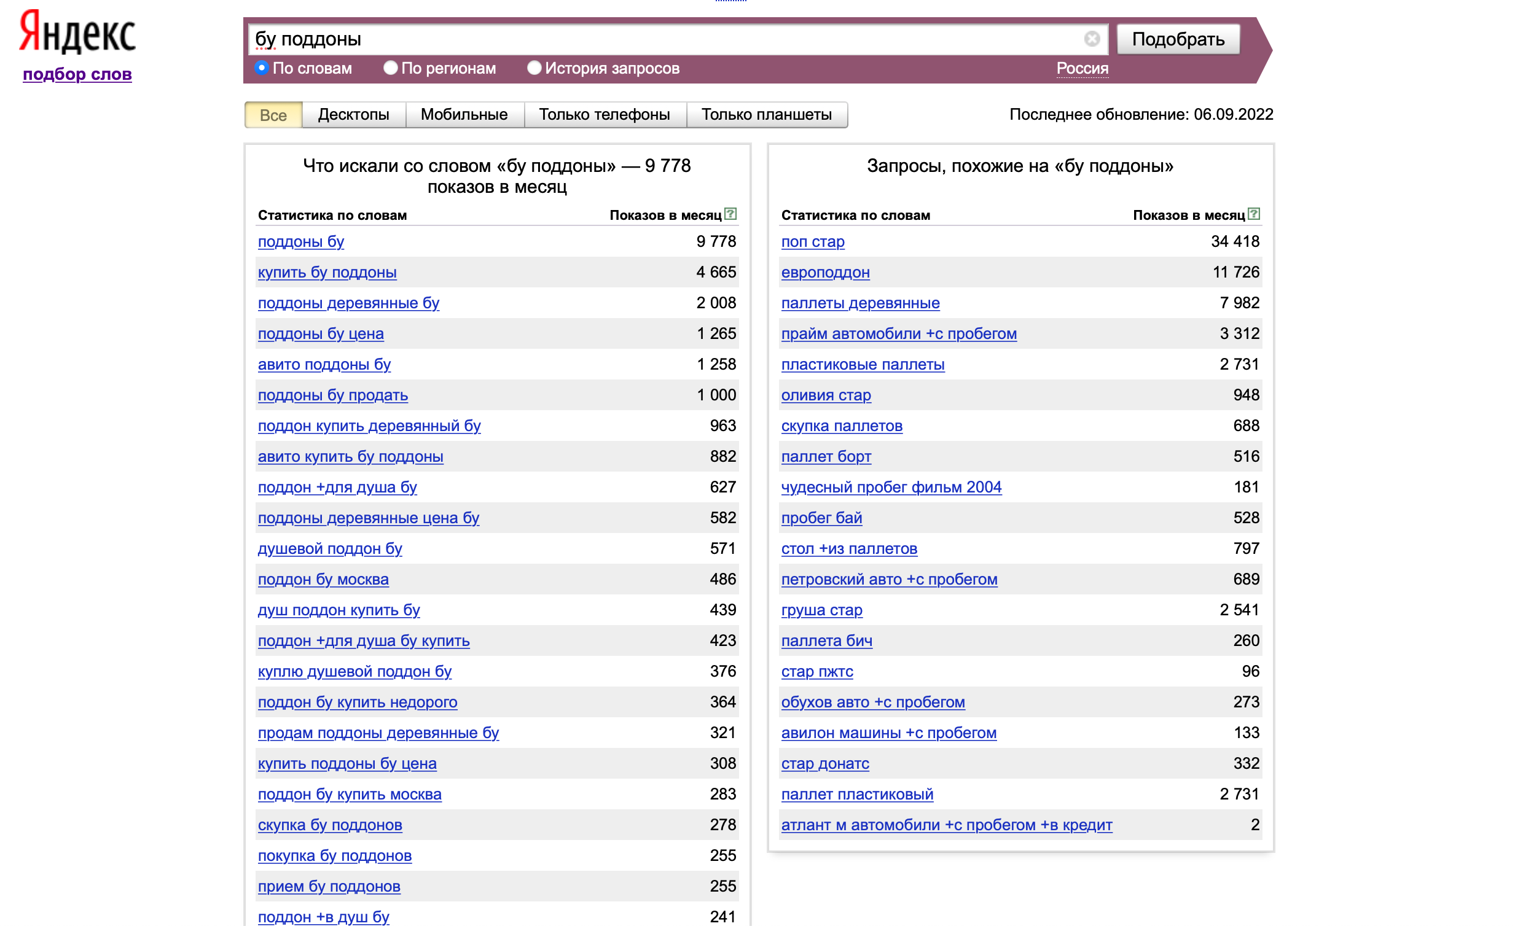The width and height of the screenshot is (1515, 926).
Task: Switch to the 'Только телефоны' tab
Action: (x=605, y=115)
